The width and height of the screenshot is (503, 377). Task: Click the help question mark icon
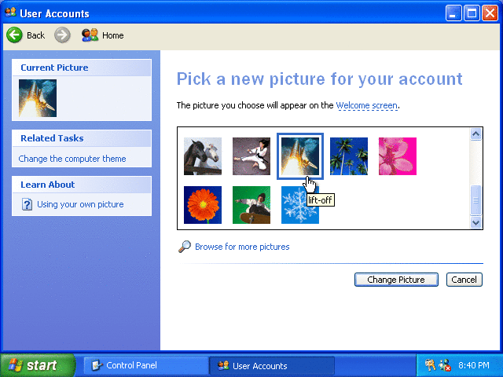pyautogui.click(x=27, y=204)
